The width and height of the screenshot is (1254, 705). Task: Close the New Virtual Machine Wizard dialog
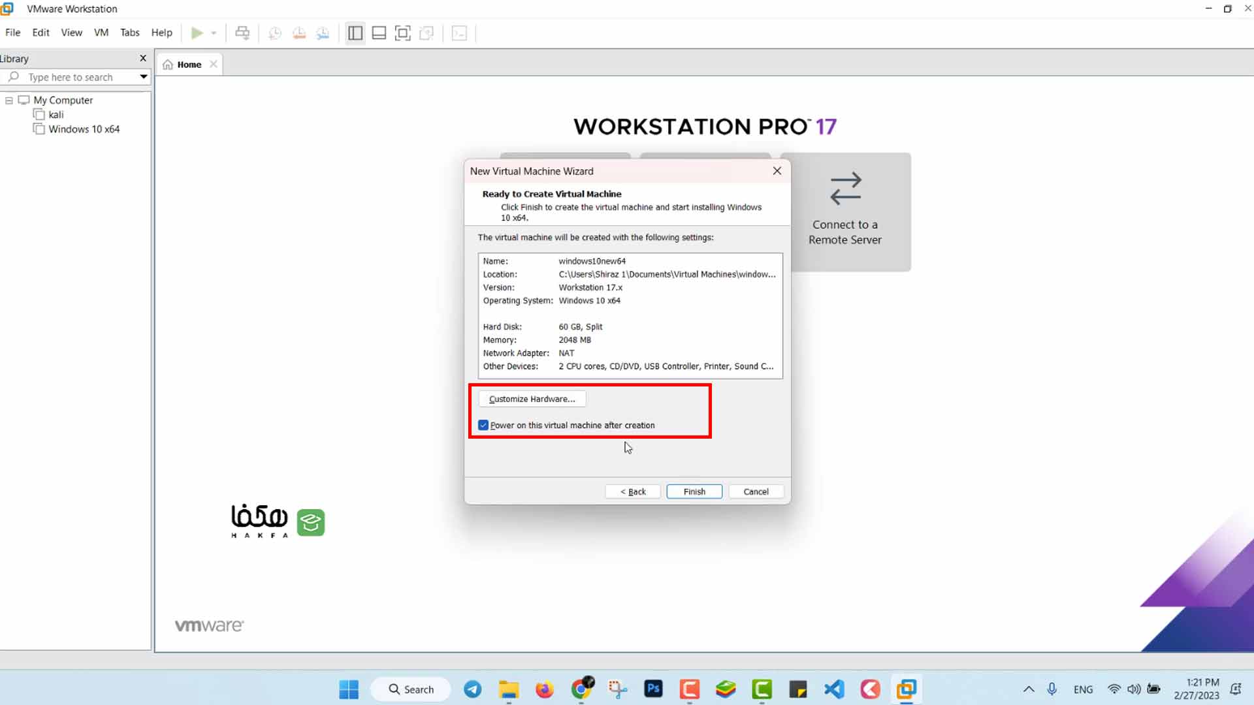[777, 171]
